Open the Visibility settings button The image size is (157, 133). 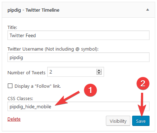coord(118,121)
